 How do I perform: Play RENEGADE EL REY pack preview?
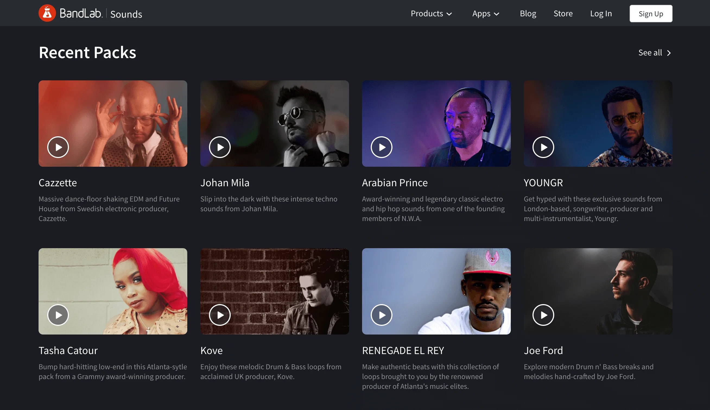[x=381, y=315]
